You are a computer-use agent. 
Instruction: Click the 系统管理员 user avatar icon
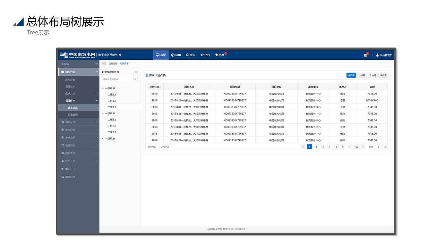pyautogui.click(x=377, y=55)
